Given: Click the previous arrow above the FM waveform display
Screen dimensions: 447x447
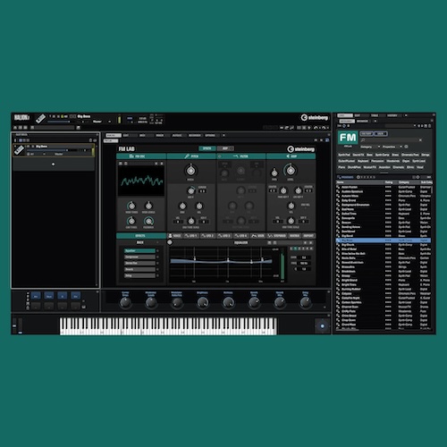Looking at the screenshot, I should pos(156,164).
